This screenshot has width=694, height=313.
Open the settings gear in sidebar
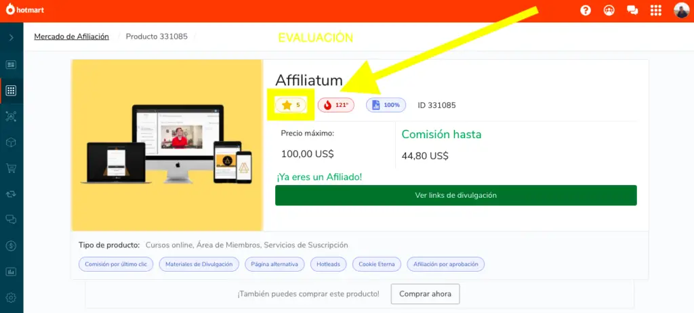click(11, 297)
